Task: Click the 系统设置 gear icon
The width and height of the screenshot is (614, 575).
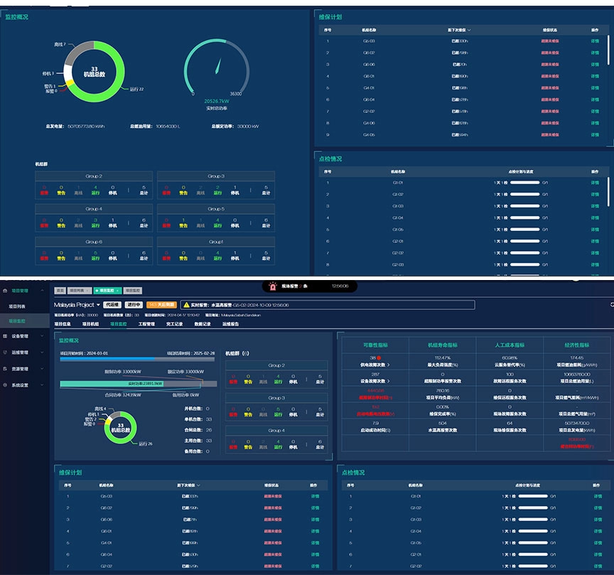Action: pos(5,385)
